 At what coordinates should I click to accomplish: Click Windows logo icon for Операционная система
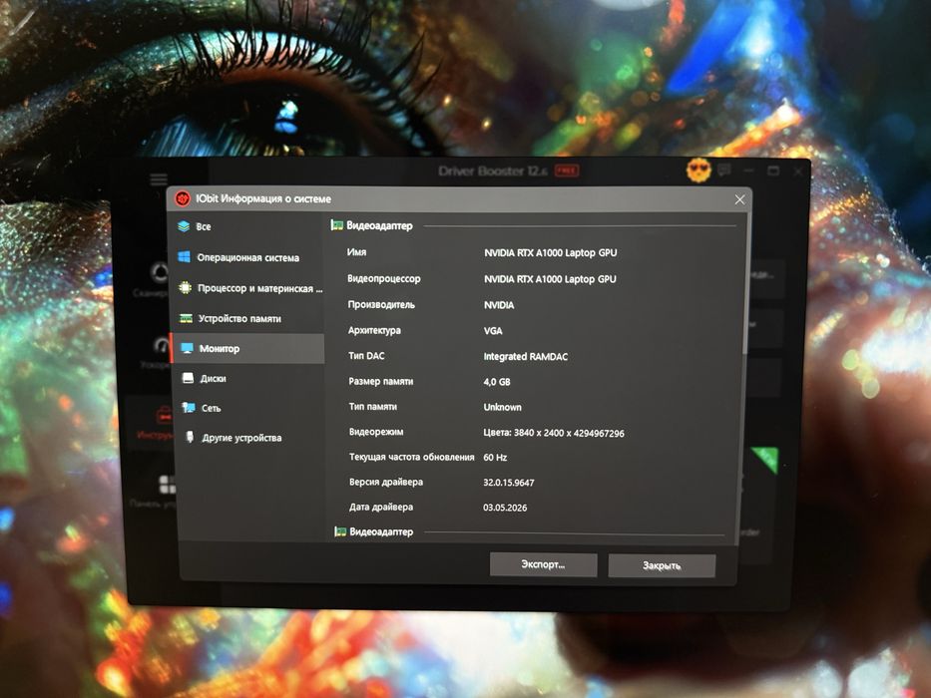[x=184, y=256]
